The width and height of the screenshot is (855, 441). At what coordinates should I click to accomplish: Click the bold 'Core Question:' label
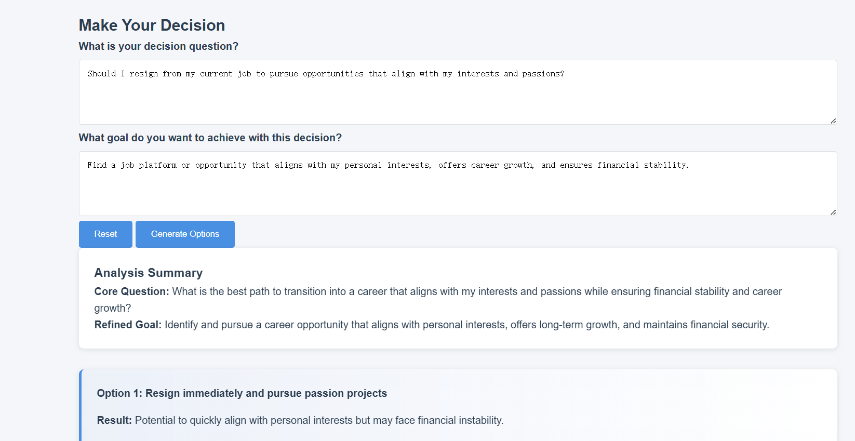[131, 291]
